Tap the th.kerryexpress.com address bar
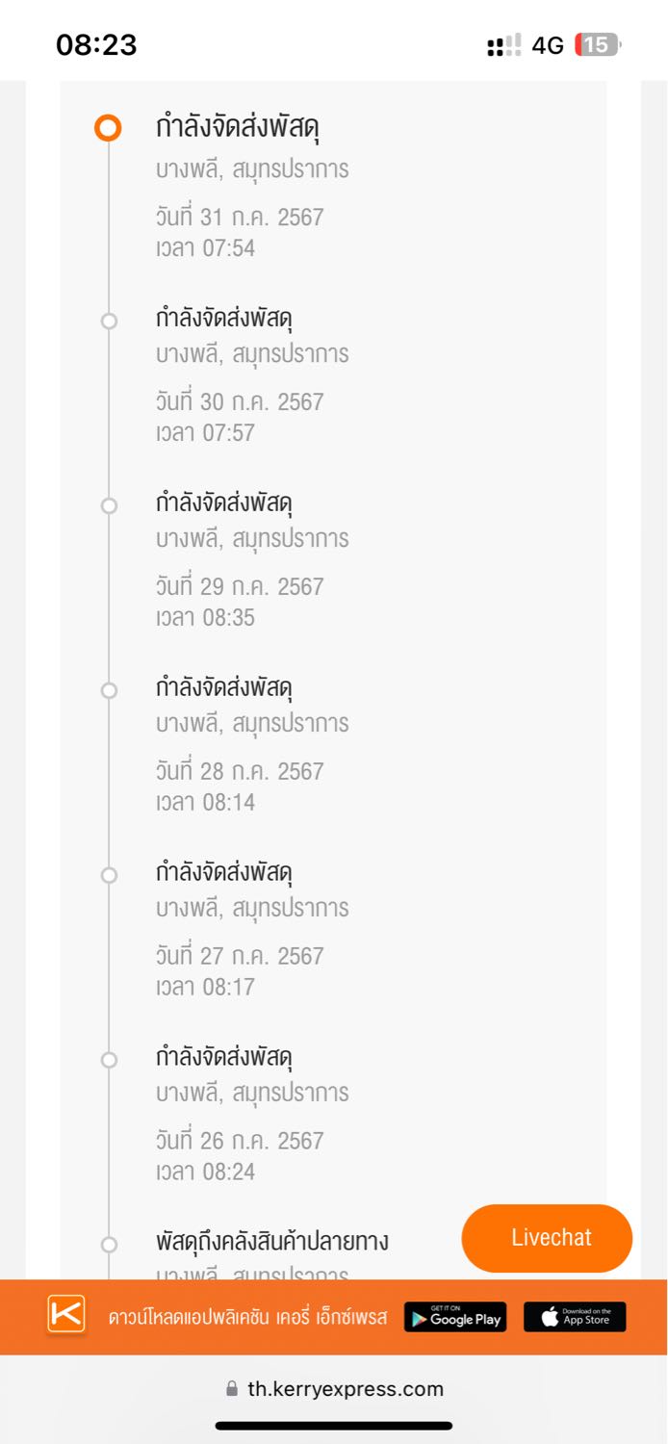Screen dimensions: 668x1444 (x=334, y=1389)
